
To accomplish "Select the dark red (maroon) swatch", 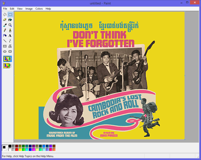I will click(x=16, y=146).
